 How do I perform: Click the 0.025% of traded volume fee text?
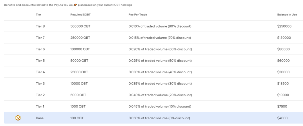point(148,61)
